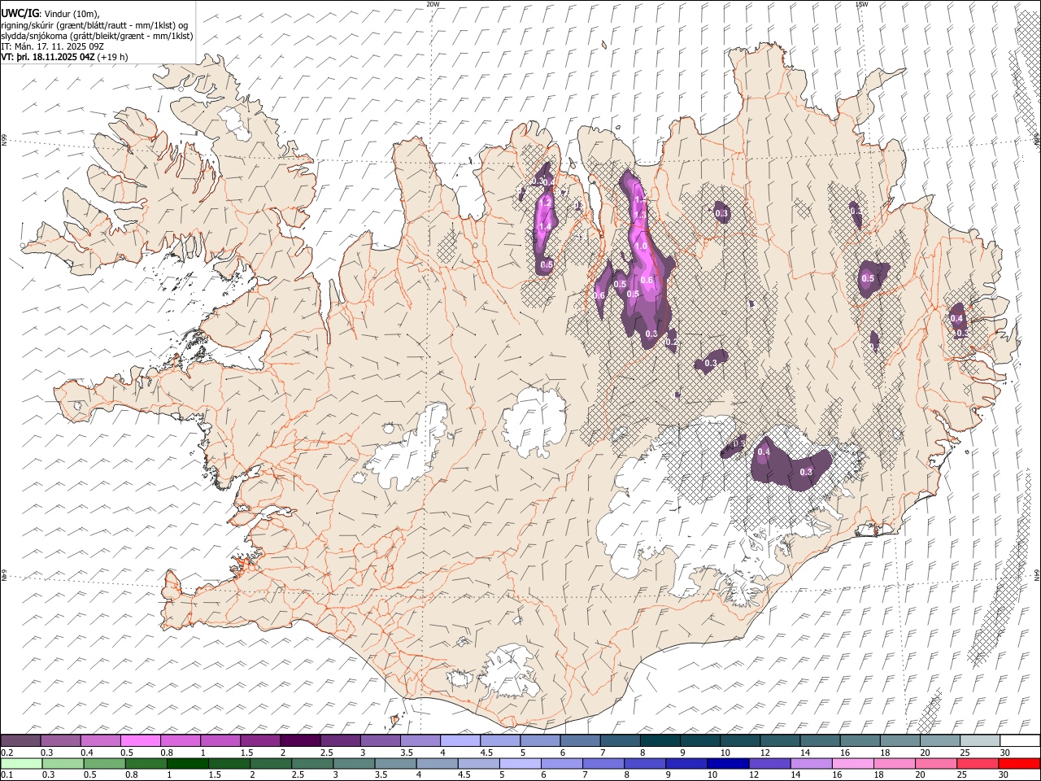This screenshot has height=781, width=1041.
Task: Select the rain legend swatch starting at 4
Action: (436, 763)
